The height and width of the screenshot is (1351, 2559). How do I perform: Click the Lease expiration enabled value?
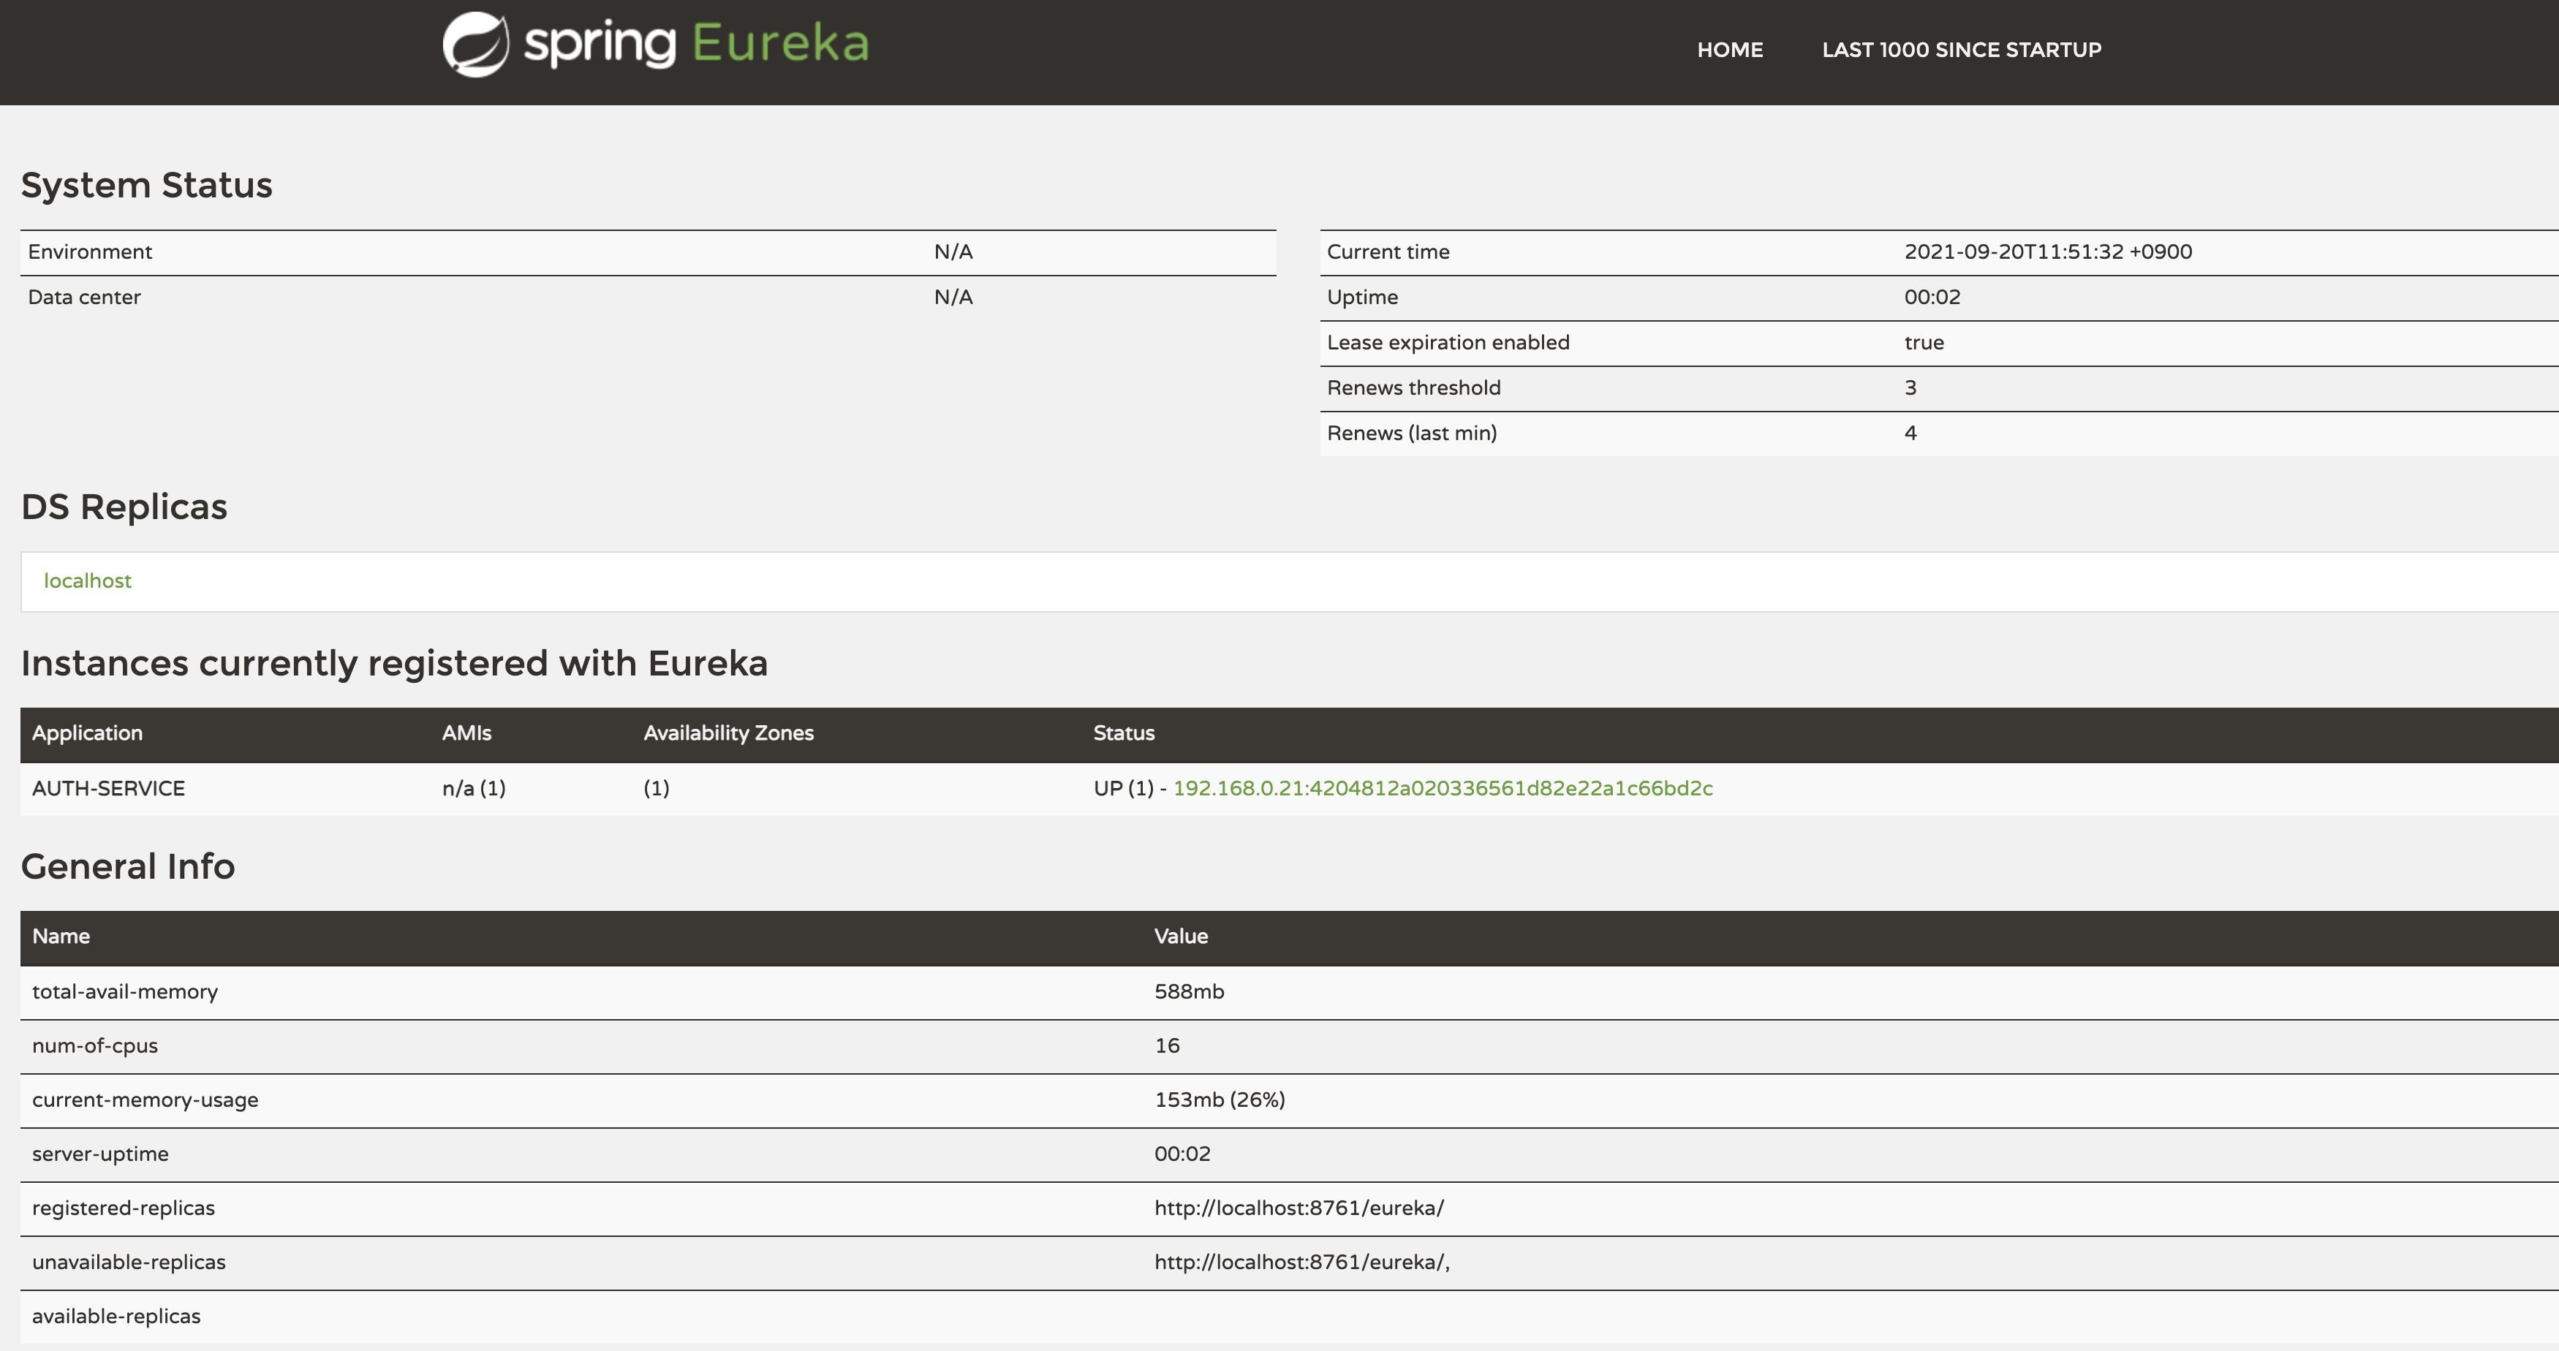click(x=1923, y=343)
